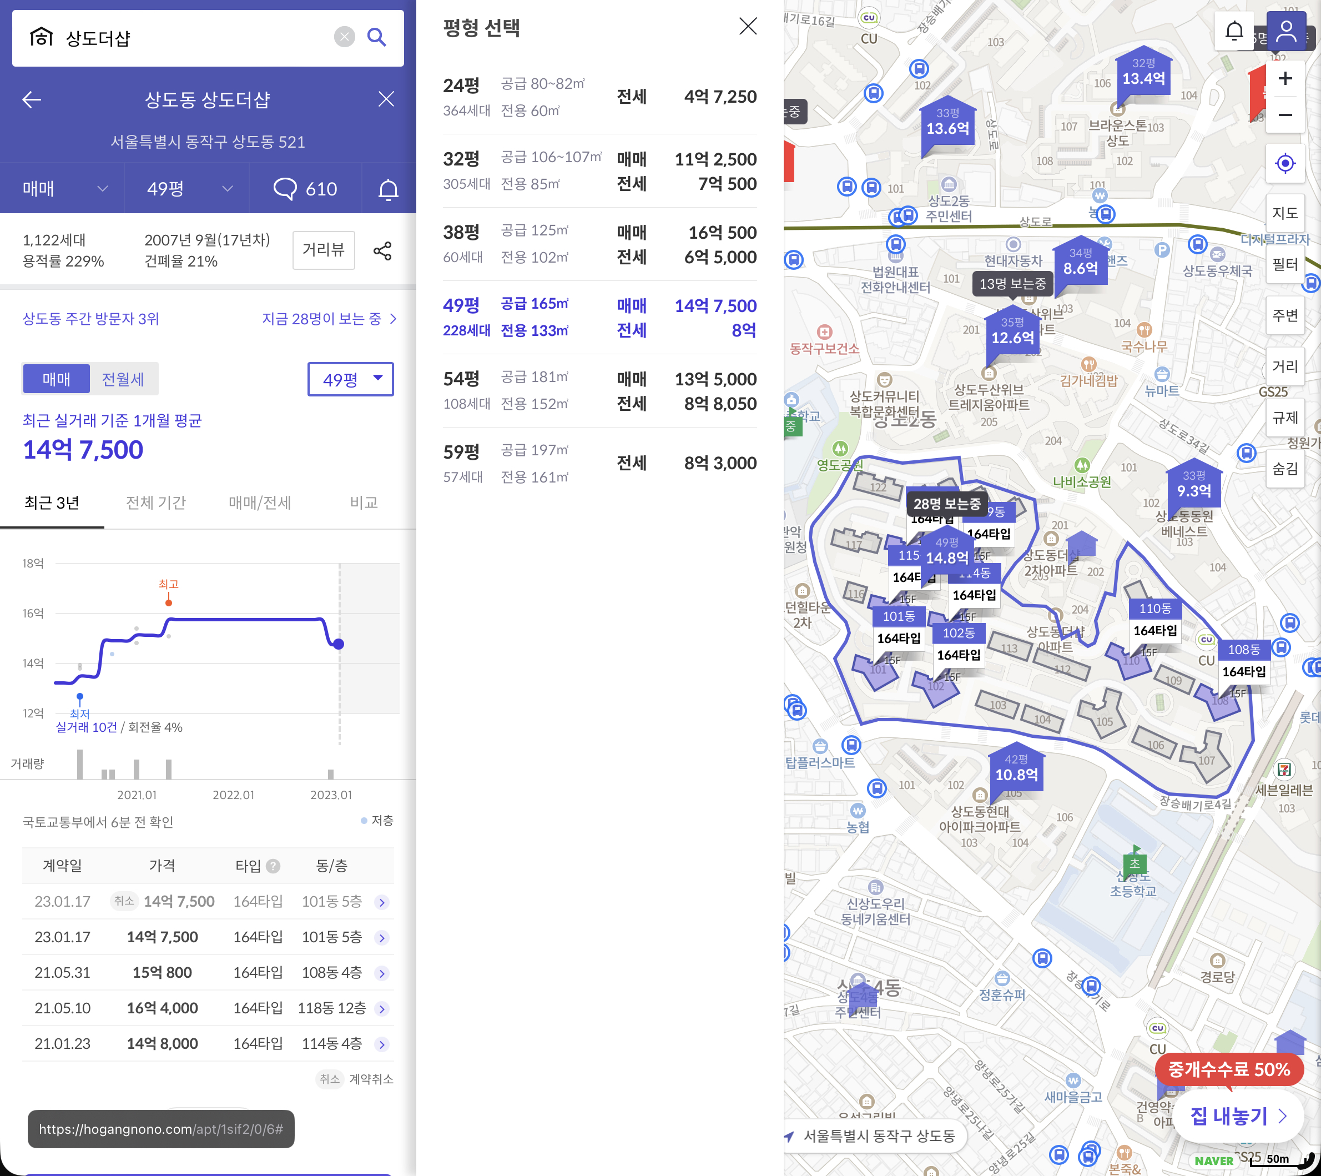The height and width of the screenshot is (1176, 1321).
Task: Select the 32평 size option
Action: (x=600, y=172)
